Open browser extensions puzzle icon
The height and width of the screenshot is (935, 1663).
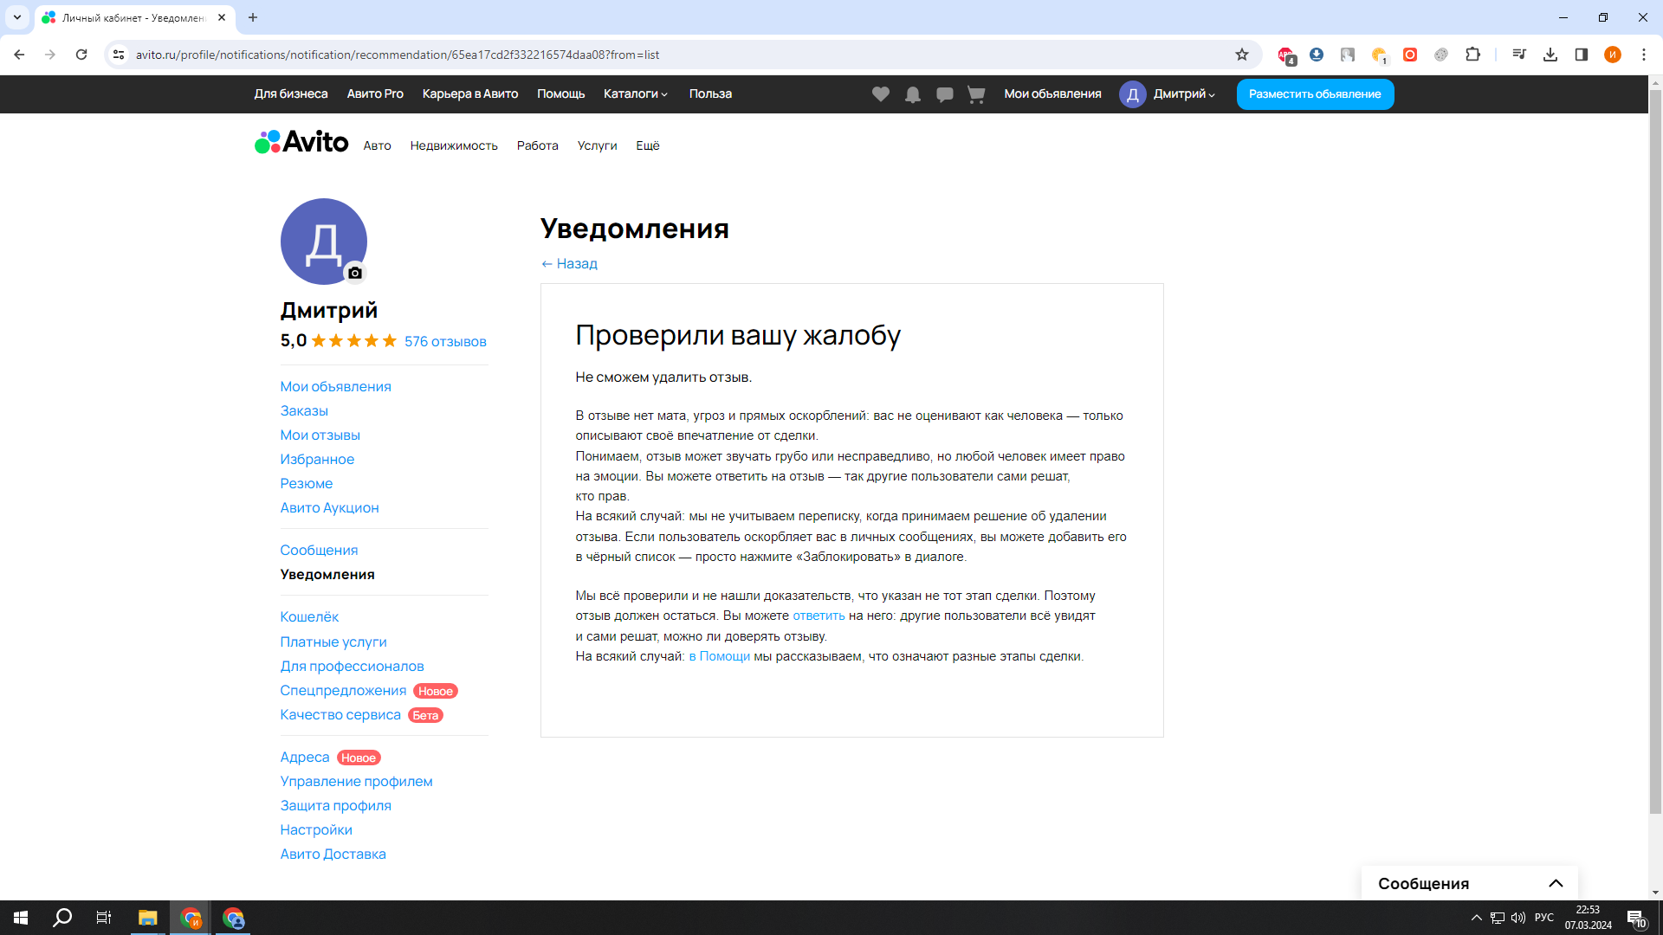point(1472,55)
